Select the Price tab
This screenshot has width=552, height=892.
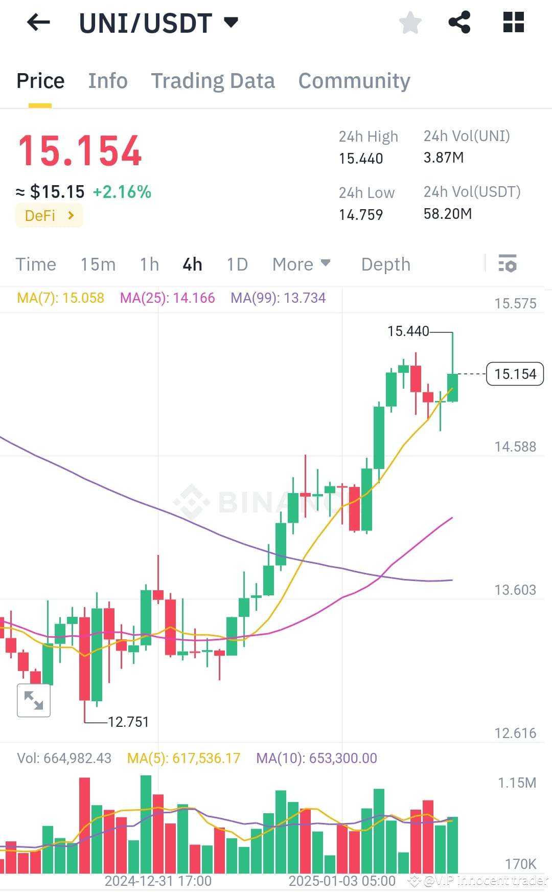(40, 81)
